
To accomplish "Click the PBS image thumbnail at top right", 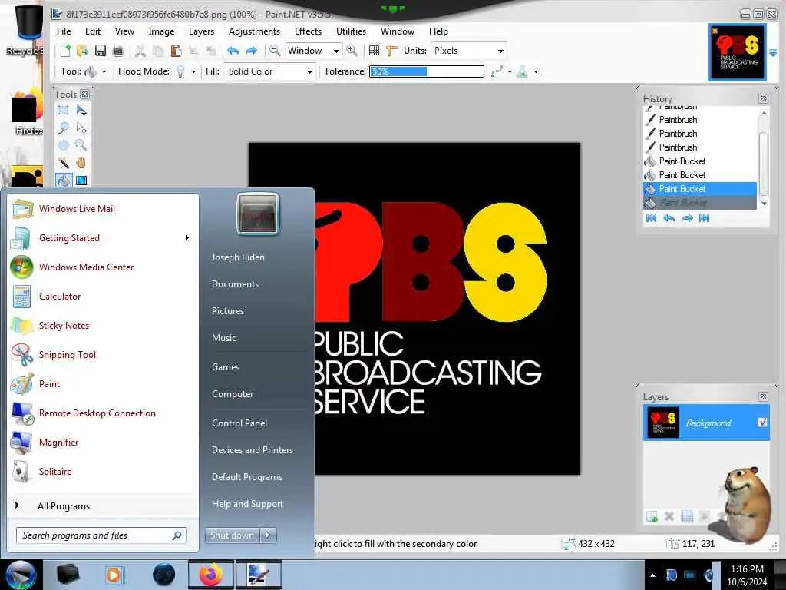I will click(x=738, y=52).
